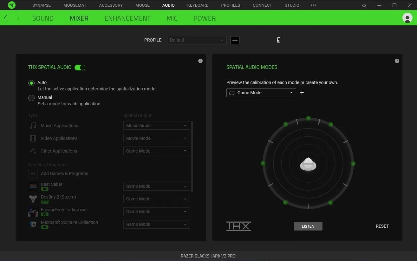Select the far left speaker dot
The image size is (417, 261).
click(263, 163)
